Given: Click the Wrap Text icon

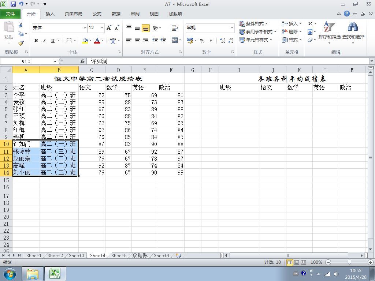Looking at the screenshot, I should (x=175, y=28).
